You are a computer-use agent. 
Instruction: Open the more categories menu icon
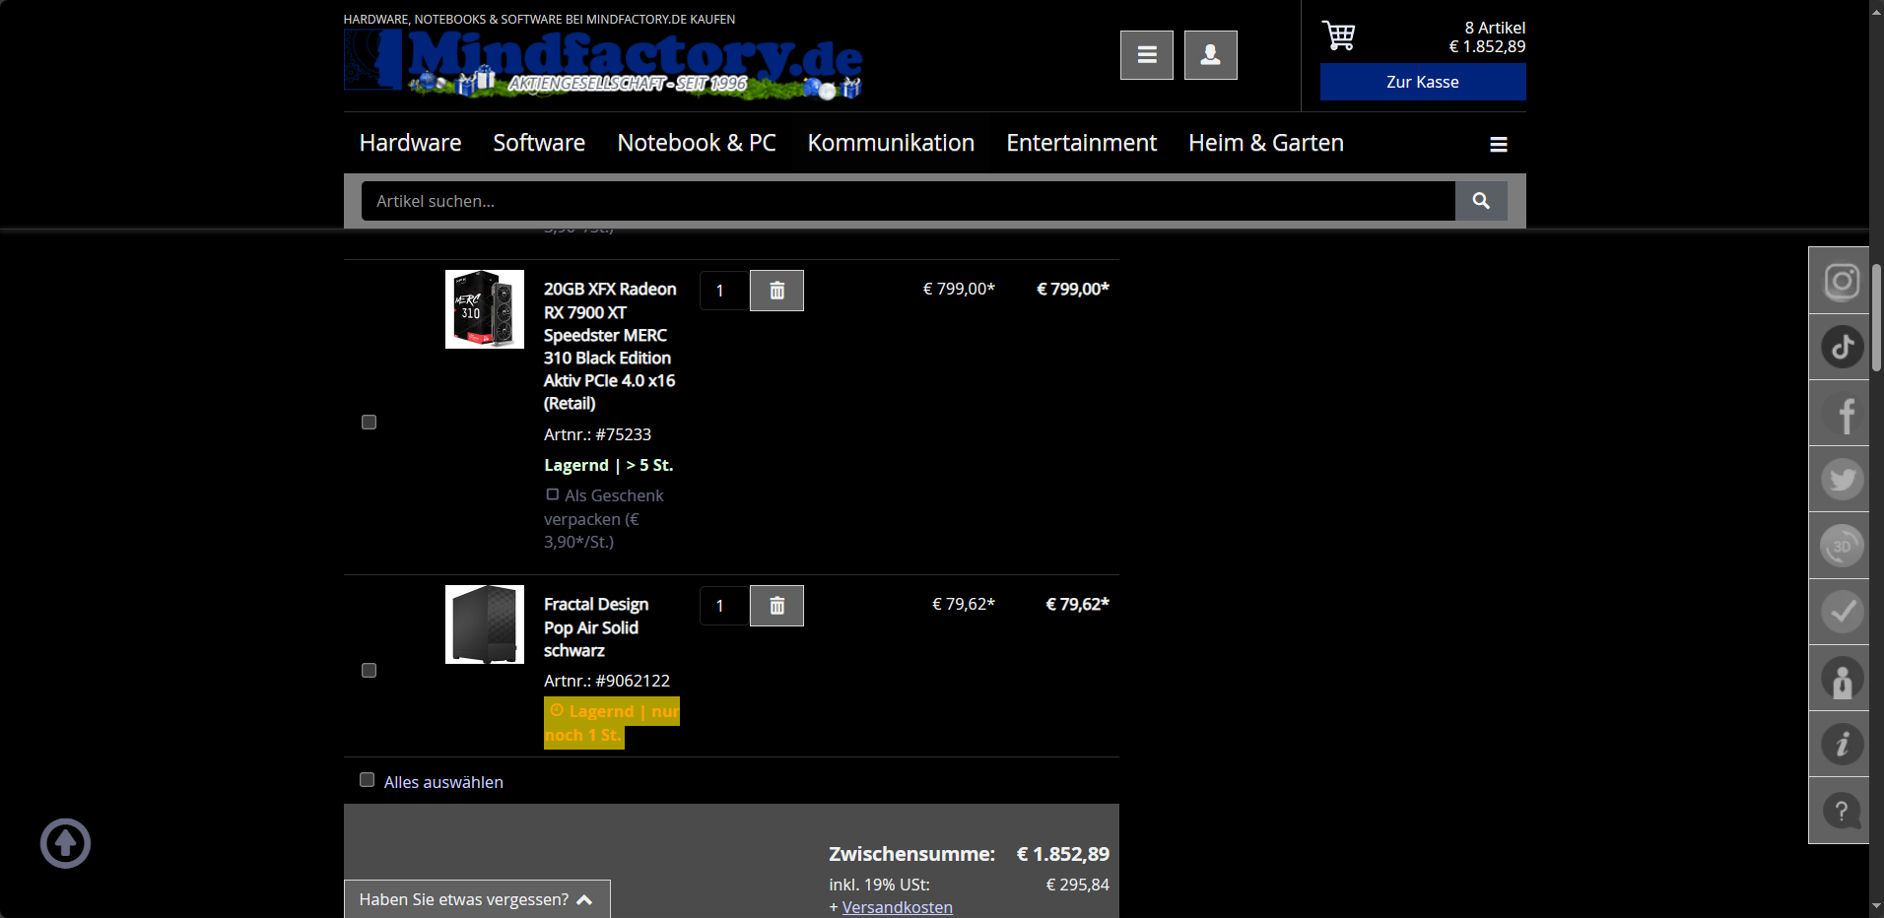point(1499,144)
